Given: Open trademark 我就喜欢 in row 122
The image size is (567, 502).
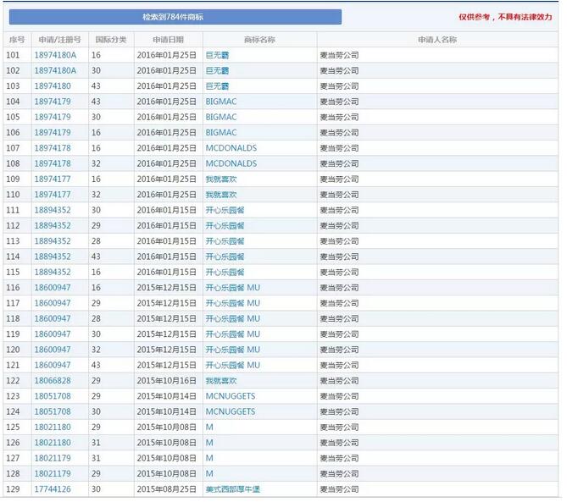Looking at the screenshot, I should [x=221, y=381].
